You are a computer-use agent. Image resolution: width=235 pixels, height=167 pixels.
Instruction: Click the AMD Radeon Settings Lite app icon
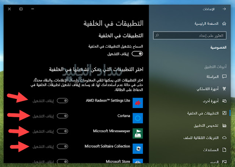point(138,103)
